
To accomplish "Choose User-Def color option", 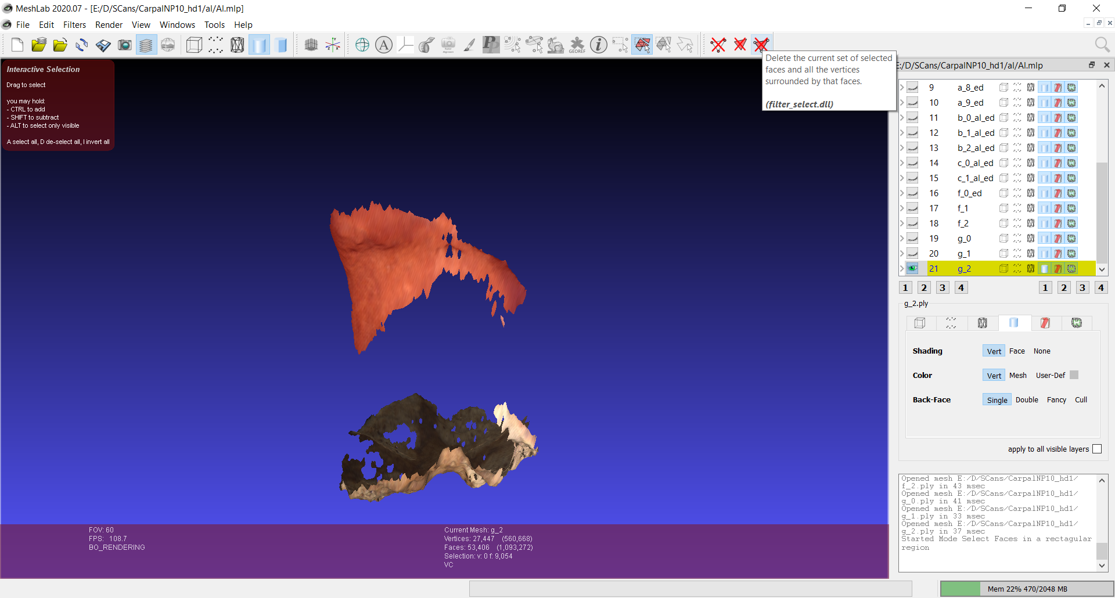I will click(1051, 375).
